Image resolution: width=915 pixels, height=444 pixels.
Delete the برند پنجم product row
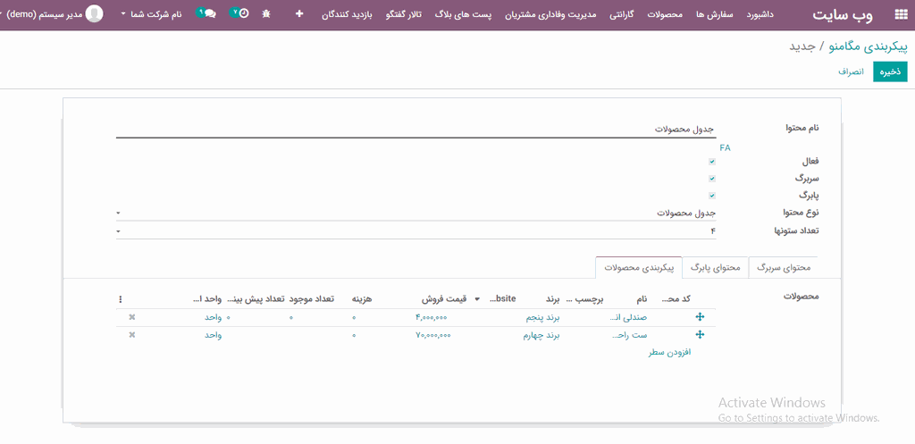(132, 317)
